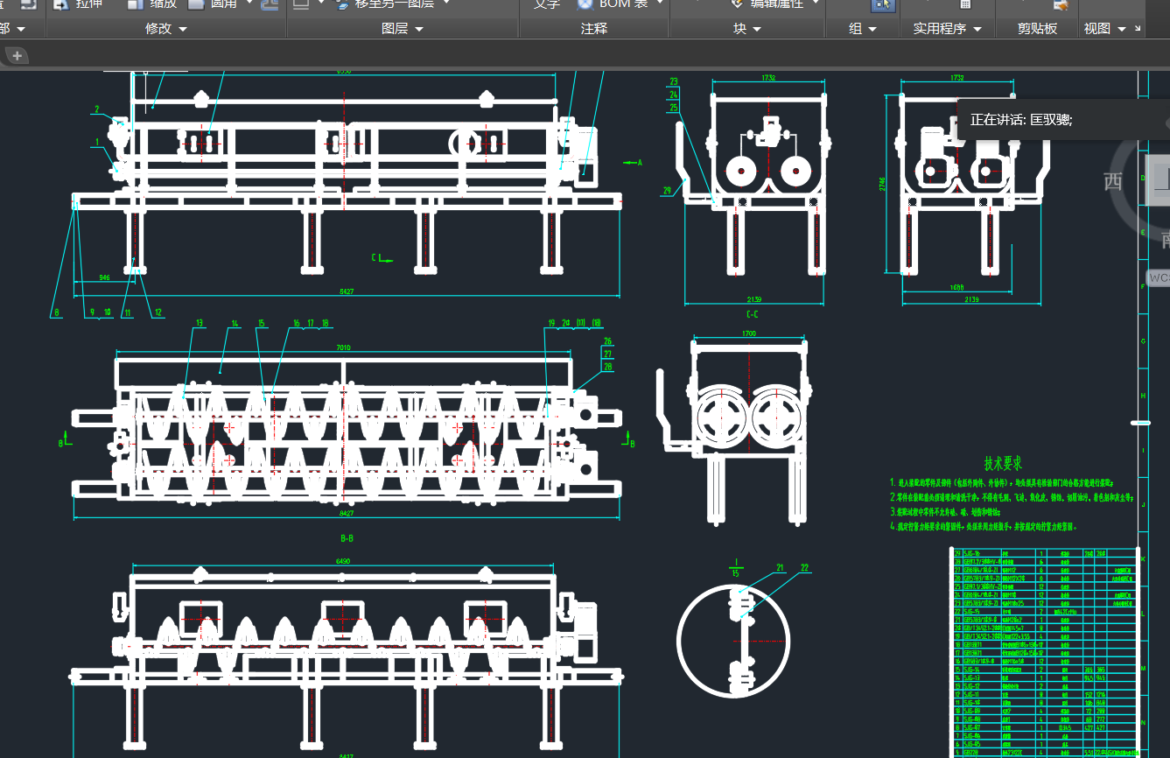Click the highlighted group selection icon
Viewport: 1170px width, 758px height.
[883, 5]
